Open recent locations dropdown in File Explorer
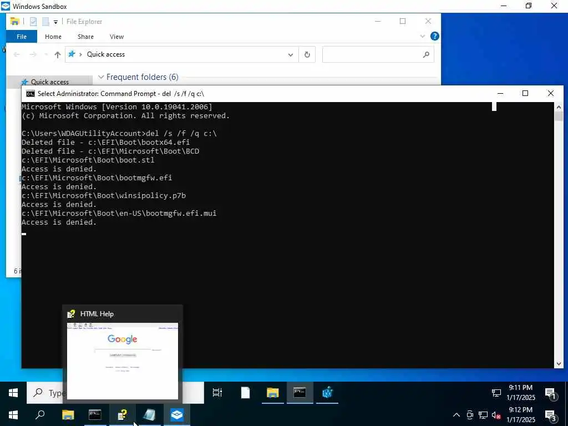Viewport: 568px width, 426px height. (x=46, y=54)
